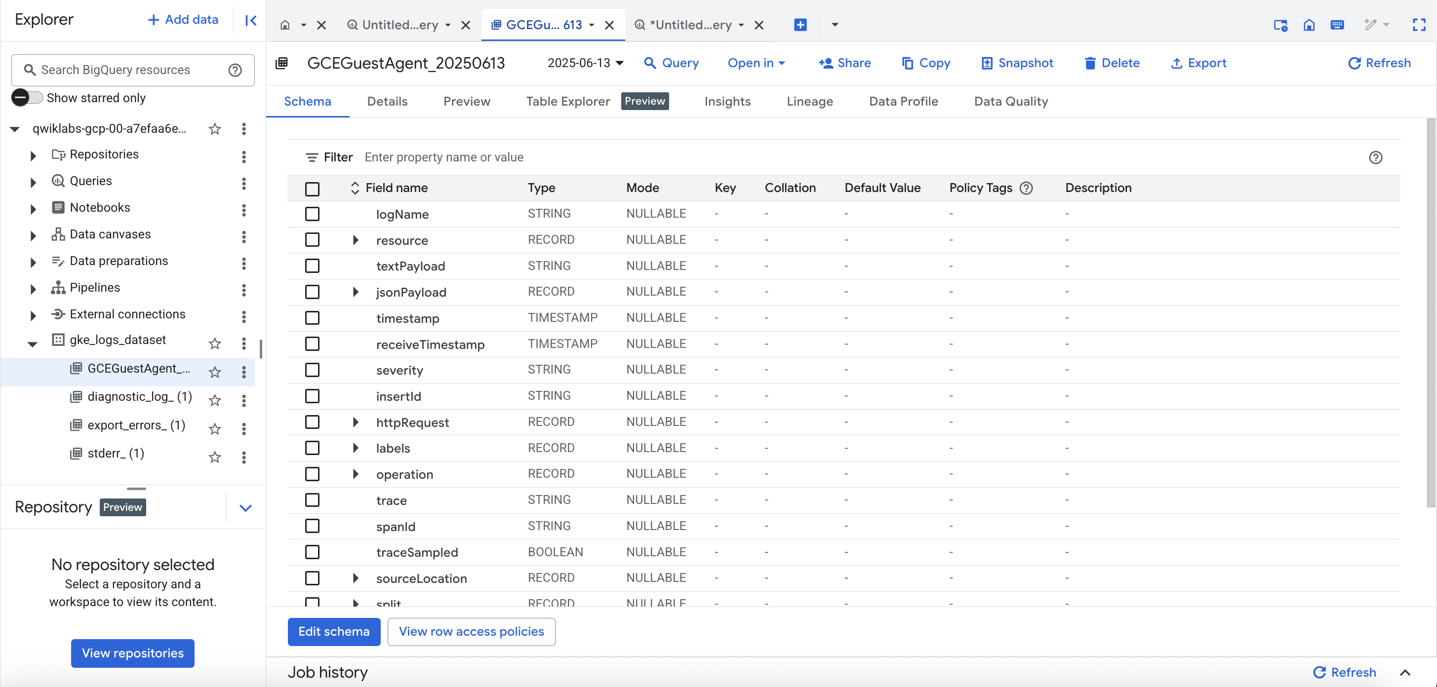Open keyboard shortcuts icon in top bar
Screen dimensions: 1437x687
(x=1337, y=25)
